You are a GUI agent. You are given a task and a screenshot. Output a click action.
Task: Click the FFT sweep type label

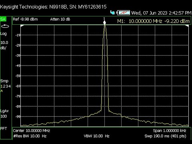coord(4,129)
